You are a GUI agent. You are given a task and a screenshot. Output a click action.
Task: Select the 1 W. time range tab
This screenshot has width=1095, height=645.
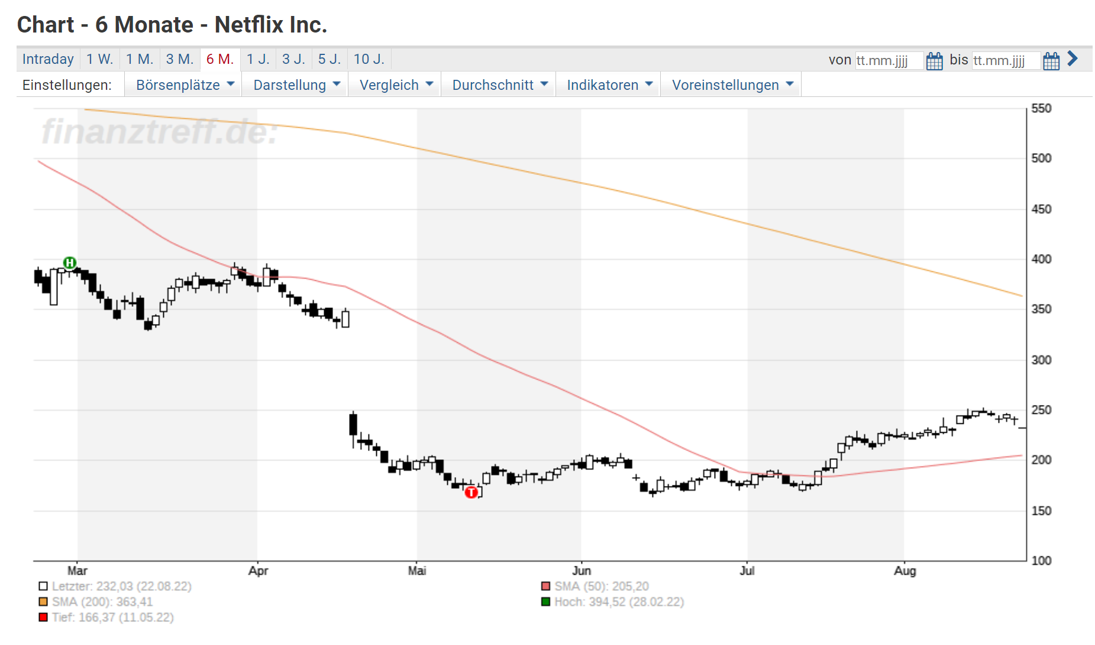tap(99, 59)
